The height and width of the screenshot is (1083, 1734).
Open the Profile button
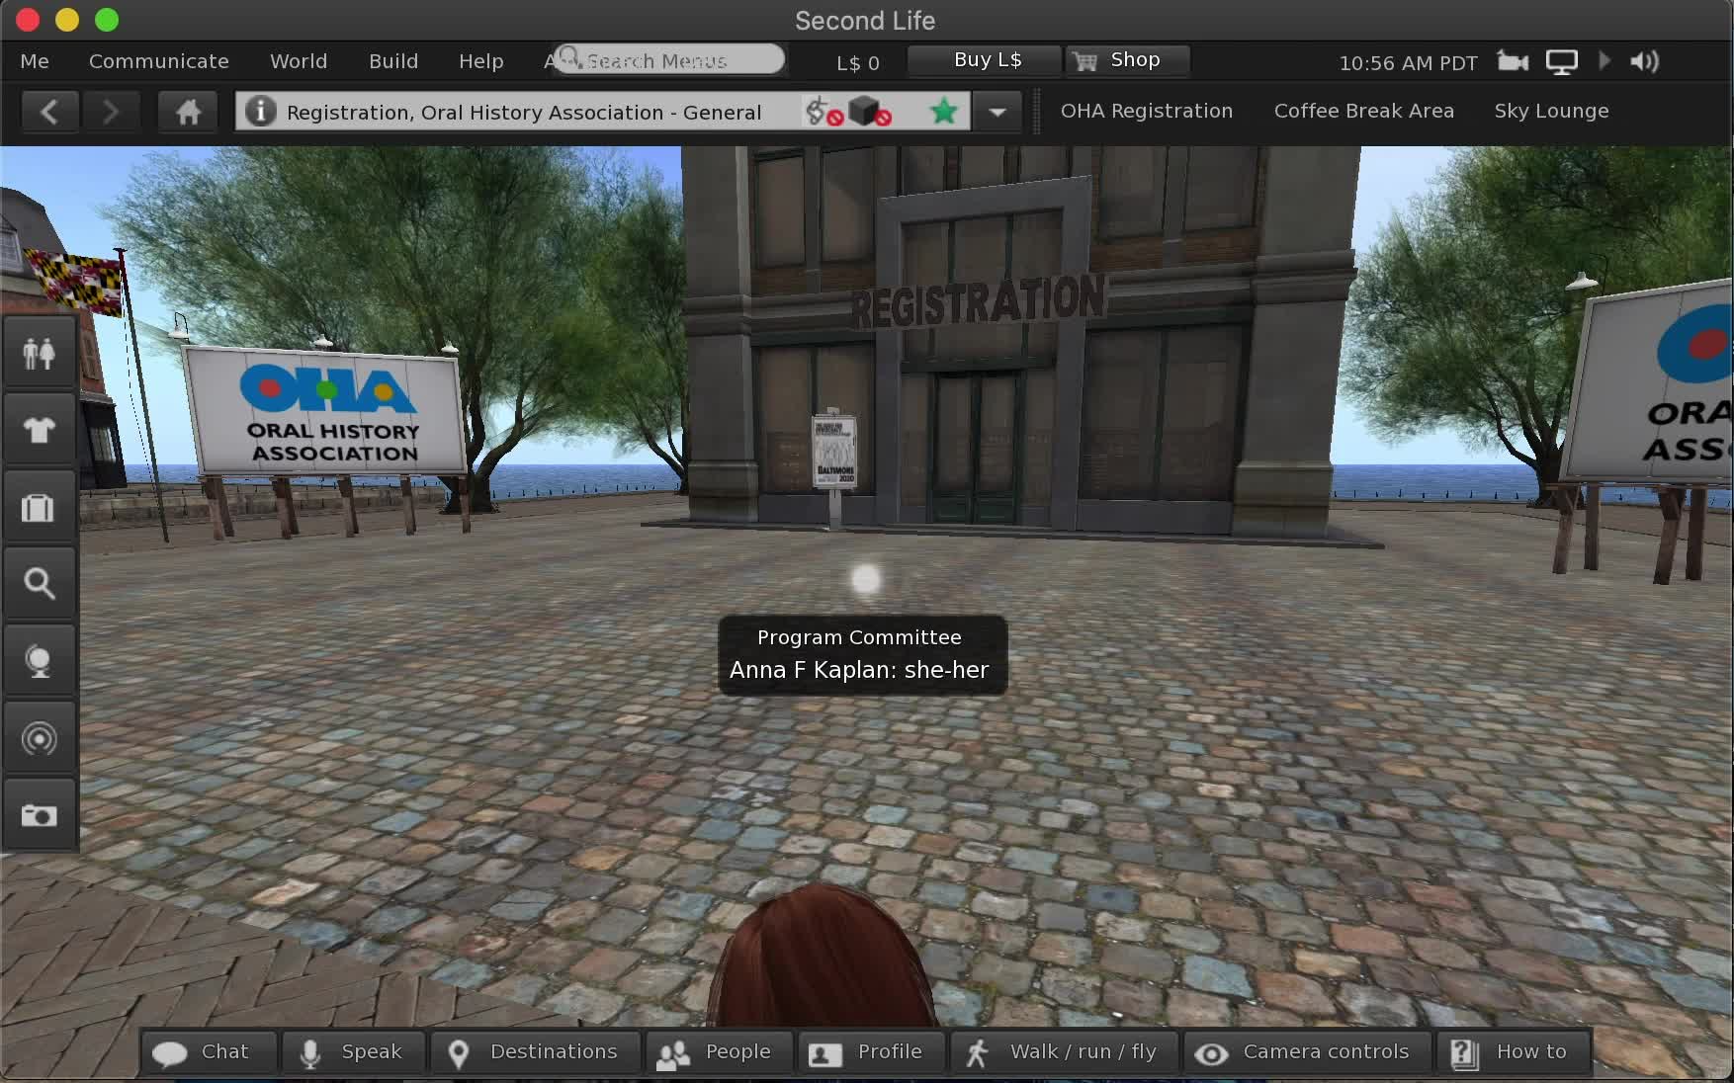871,1052
